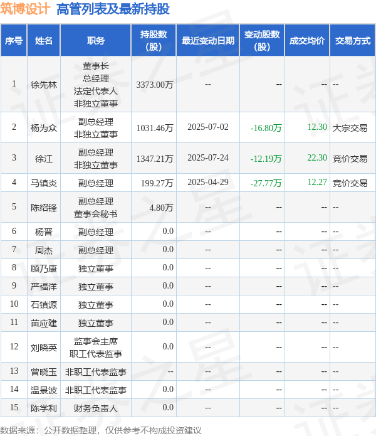Click the 职务 column header
Viewport: 376px width, 436px height.
[95, 41]
